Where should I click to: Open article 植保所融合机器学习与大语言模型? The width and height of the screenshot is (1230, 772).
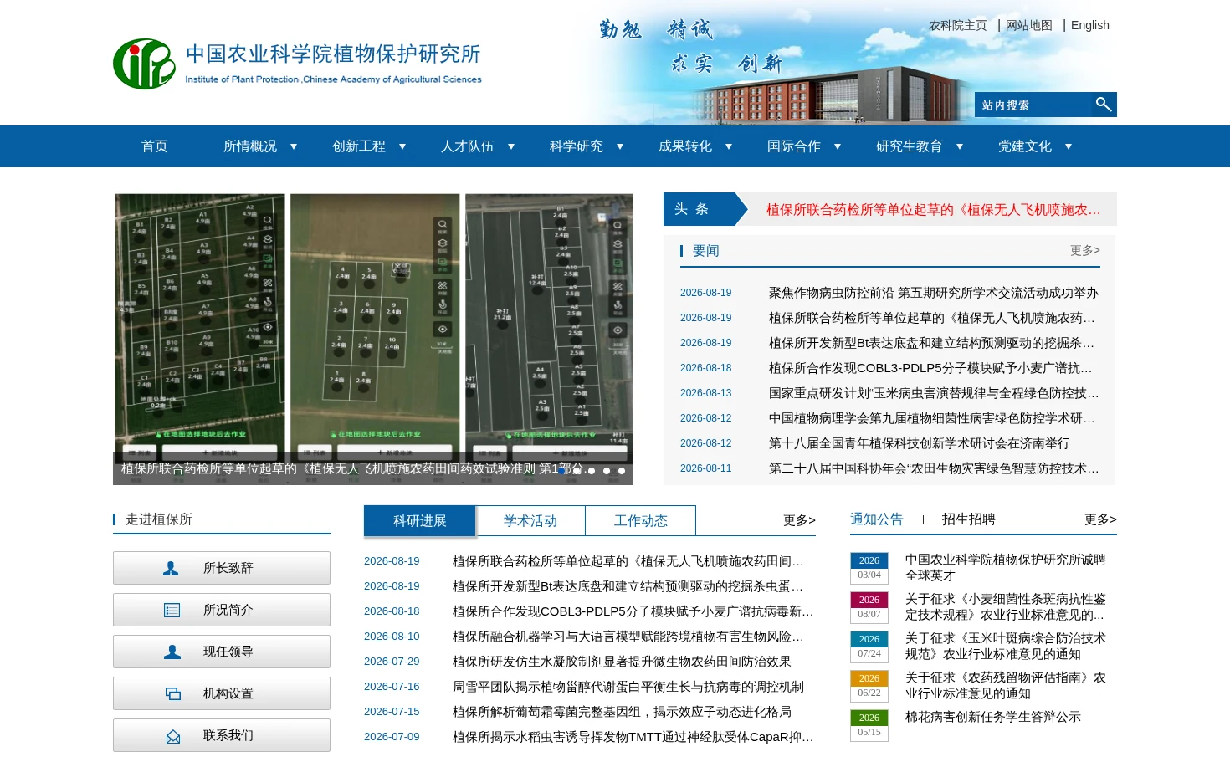point(628,637)
